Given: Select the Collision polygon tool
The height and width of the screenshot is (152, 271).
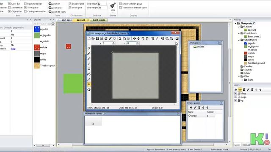Looking at the screenshot, I should coord(89,90).
